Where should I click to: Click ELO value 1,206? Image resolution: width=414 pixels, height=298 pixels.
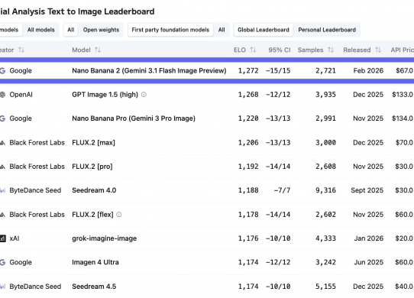click(x=248, y=143)
